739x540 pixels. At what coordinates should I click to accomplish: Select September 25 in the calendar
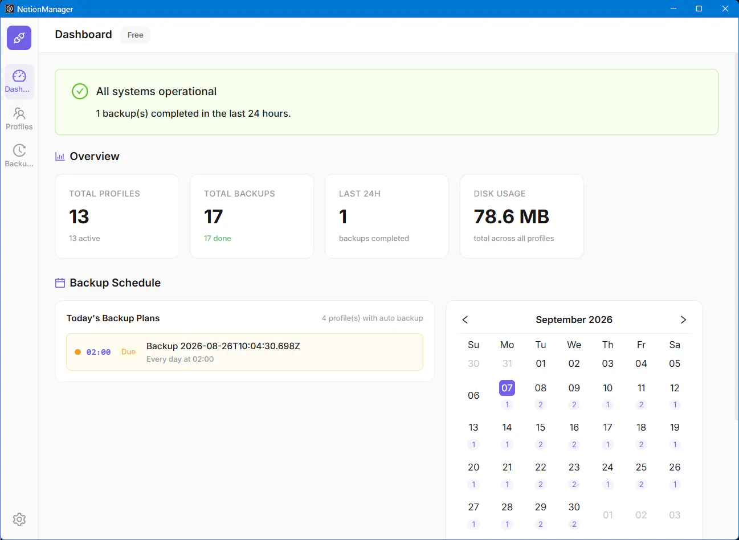click(x=641, y=467)
